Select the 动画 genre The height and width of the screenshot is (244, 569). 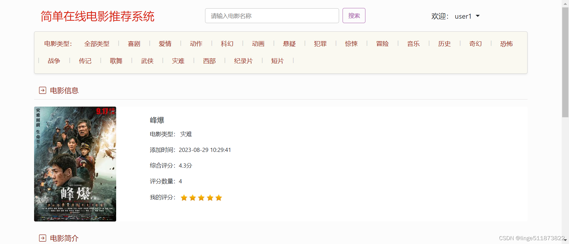pos(258,44)
